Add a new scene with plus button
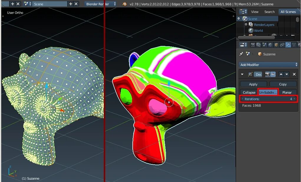Viewport: 301px width, 182px height. click(x=70, y=4)
